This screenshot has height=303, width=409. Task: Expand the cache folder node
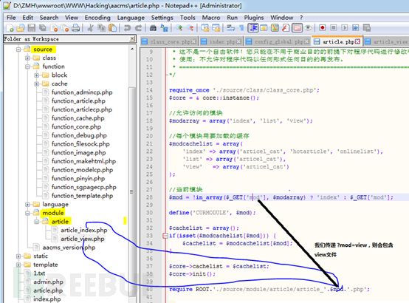[x=36, y=84]
